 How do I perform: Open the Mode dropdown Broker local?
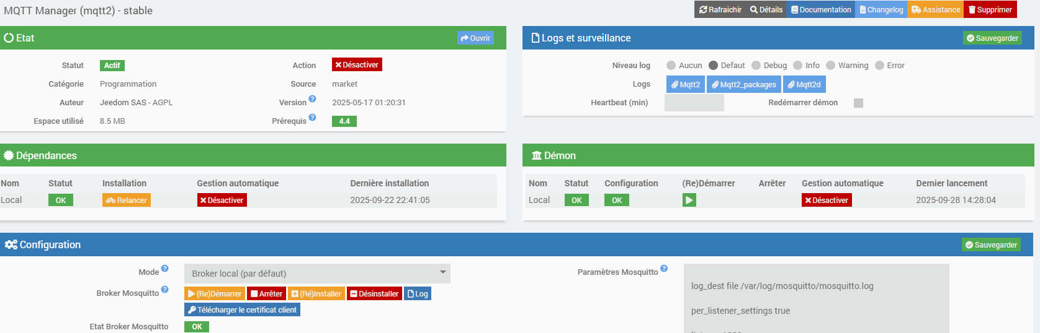click(317, 274)
